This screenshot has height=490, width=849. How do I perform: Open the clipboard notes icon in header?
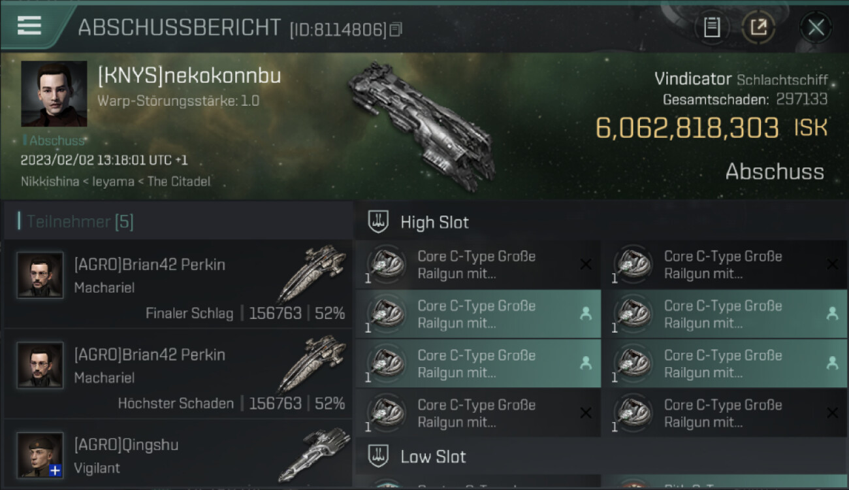tap(712, 27)
